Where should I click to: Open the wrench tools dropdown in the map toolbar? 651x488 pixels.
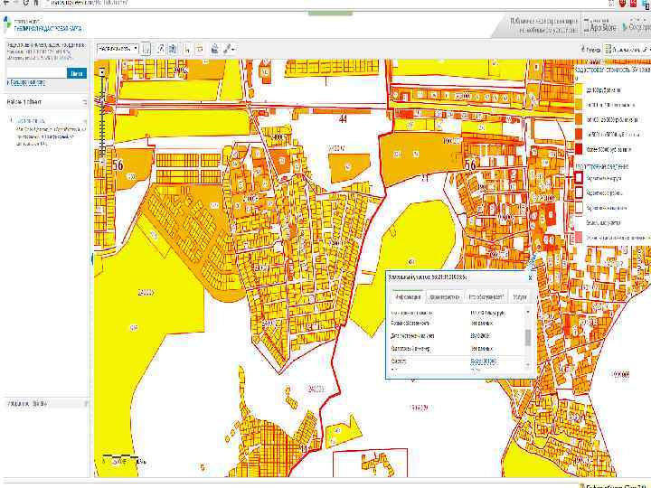229,49
